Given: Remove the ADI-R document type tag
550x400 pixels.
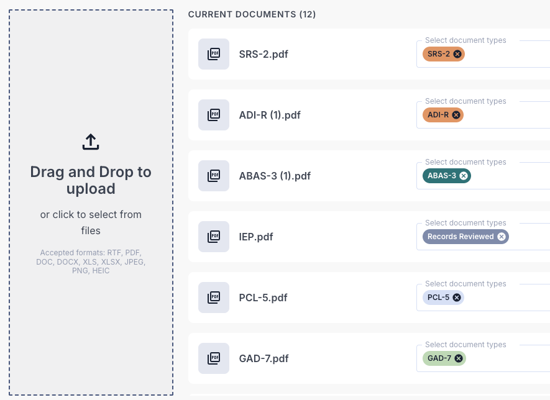Looking at the screenshot, I should click(456, 115).
